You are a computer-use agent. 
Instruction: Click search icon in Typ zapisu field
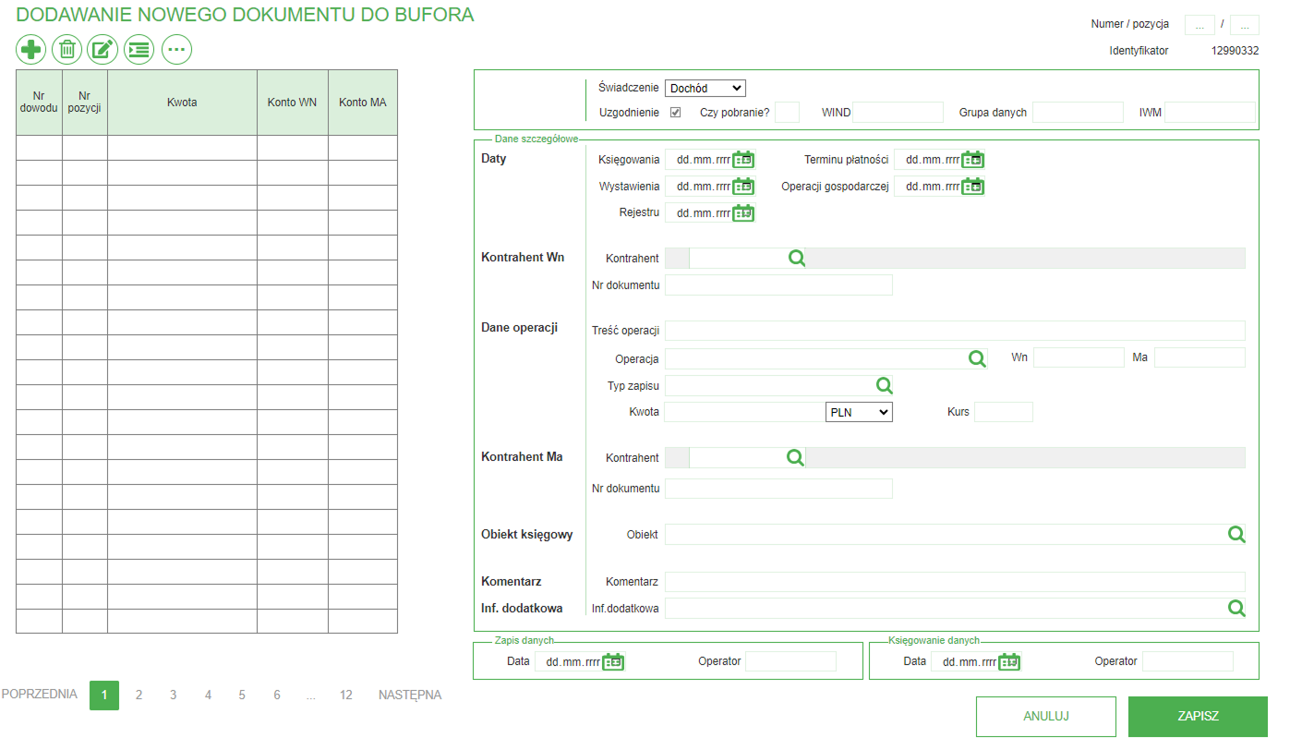click(x=884, y=385)
